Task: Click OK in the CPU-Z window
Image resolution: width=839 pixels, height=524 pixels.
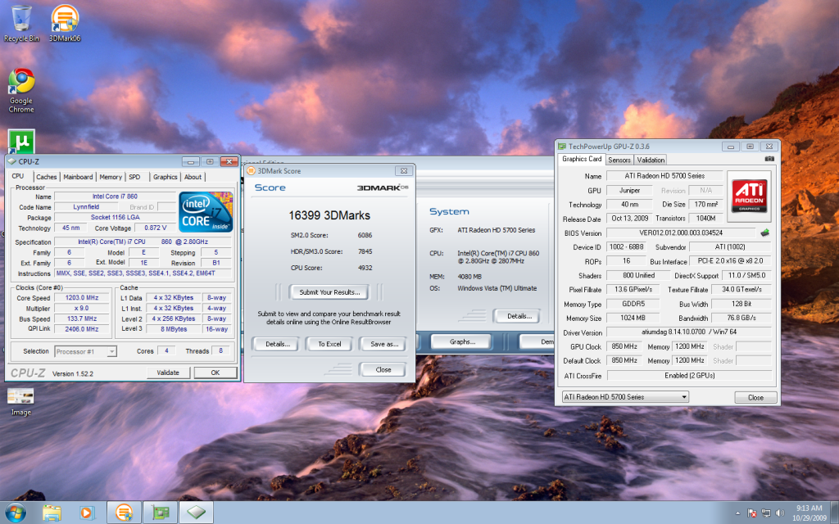Action: coord(215,373)
